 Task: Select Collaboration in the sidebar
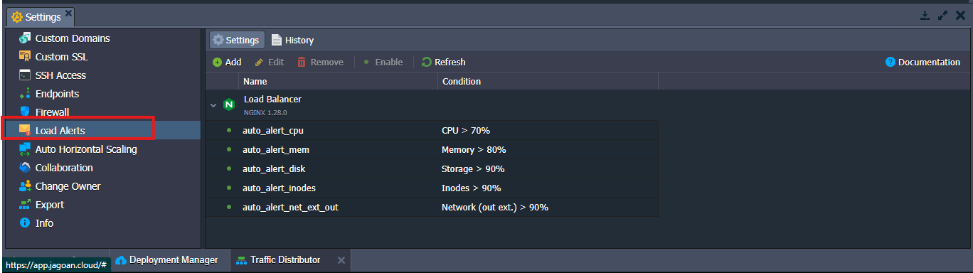click(x=64, y=168)
